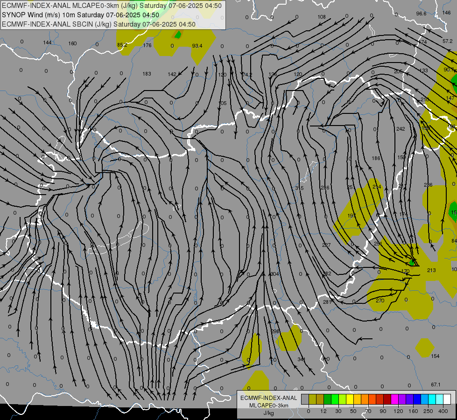
Task: Click the magenta swatch in the legend
Action: point(394,399)
